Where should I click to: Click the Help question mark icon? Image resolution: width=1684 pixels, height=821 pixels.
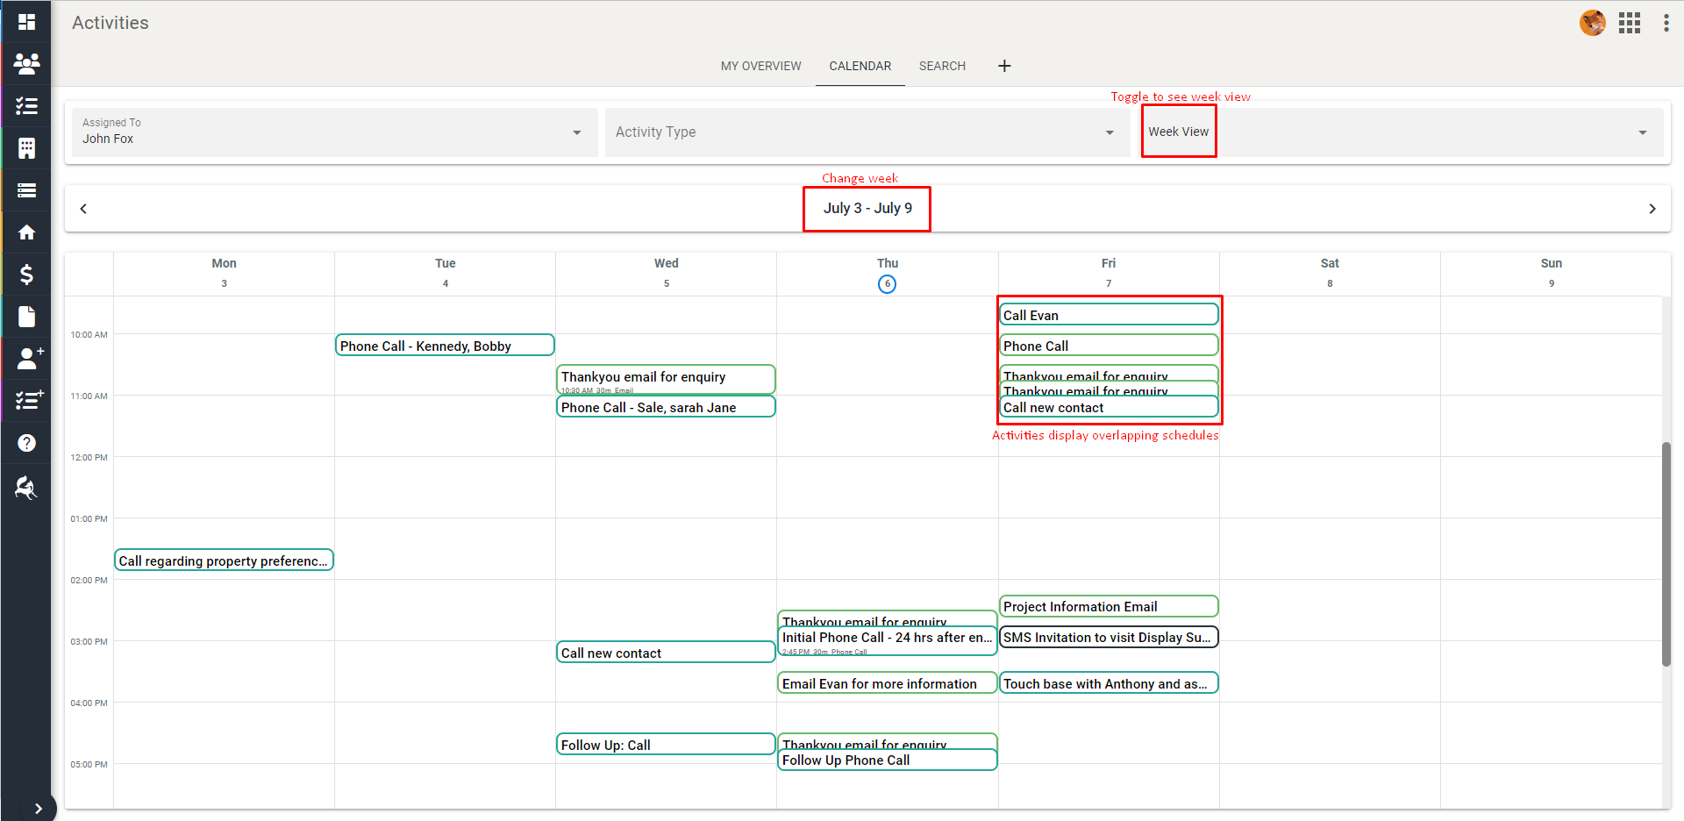point(26,443)
